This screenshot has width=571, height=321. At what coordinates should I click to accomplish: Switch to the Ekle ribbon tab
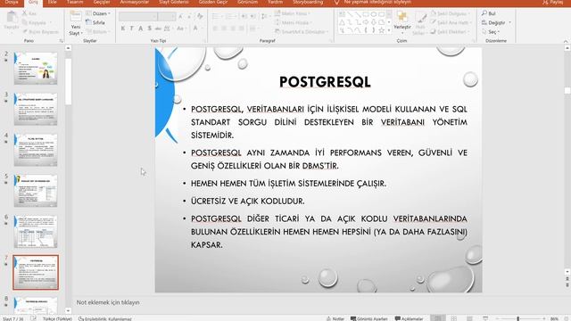pyautogui.click(x=52, y=2)
